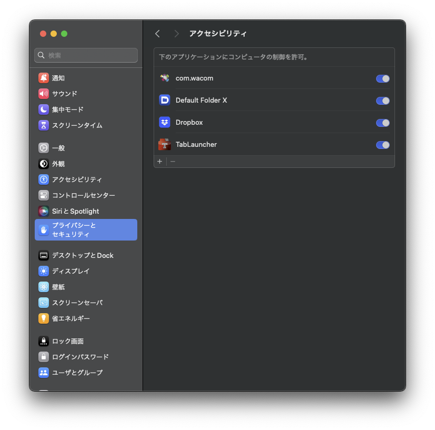The width and height of the screenshot is (435, 430).
Task: Click the com.wacom app icon
Action: click(165, 78)
